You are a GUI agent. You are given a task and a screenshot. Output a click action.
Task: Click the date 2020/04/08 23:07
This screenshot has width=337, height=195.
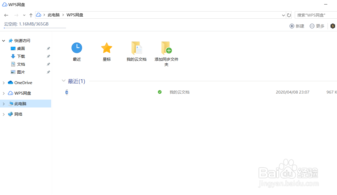293,92
